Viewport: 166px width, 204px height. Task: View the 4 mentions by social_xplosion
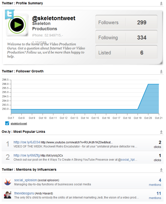pos(155,182)
